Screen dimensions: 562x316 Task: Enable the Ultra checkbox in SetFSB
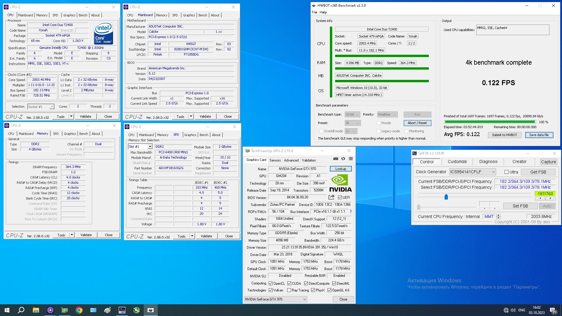pos(506,172)
